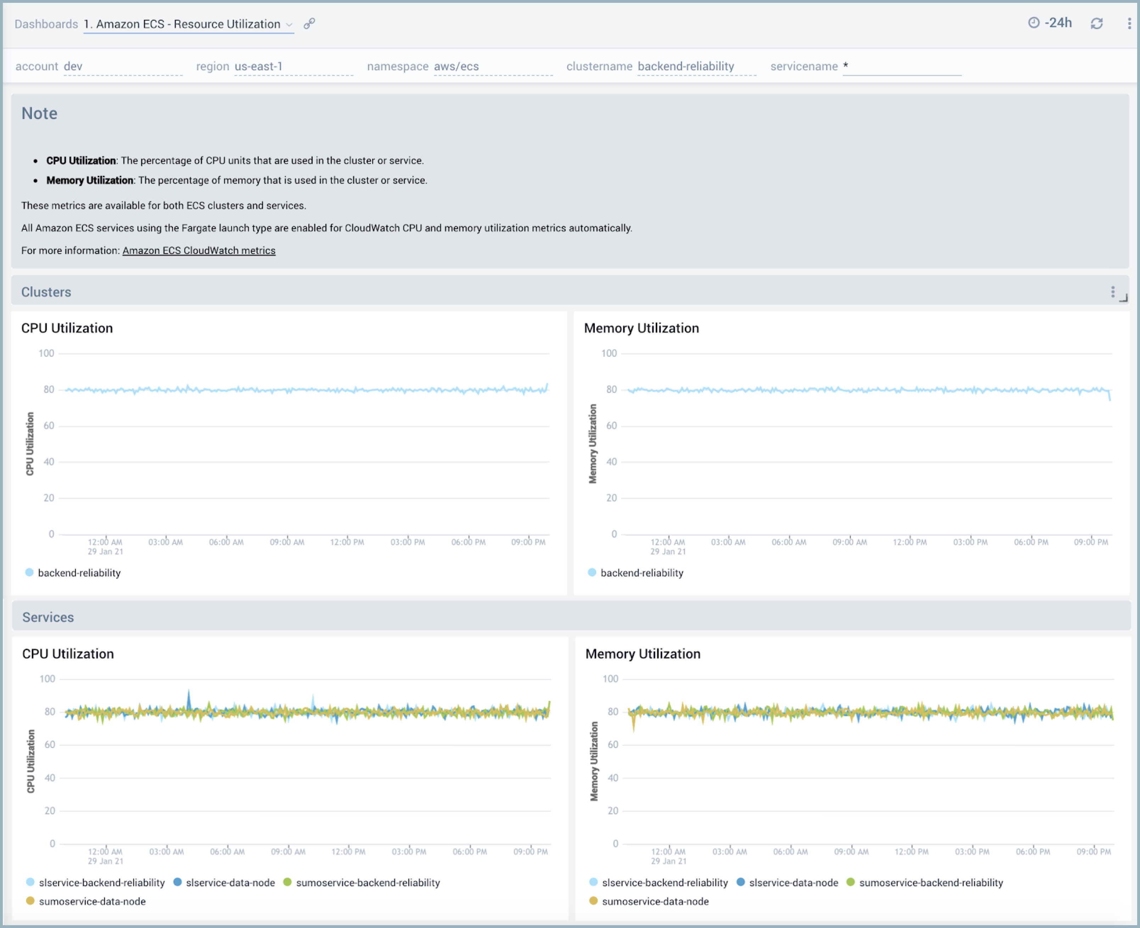Click the yellow dot beside sumoservice-data-node legend
This screenshot has height=928, width=1140.
pos(31,901)
